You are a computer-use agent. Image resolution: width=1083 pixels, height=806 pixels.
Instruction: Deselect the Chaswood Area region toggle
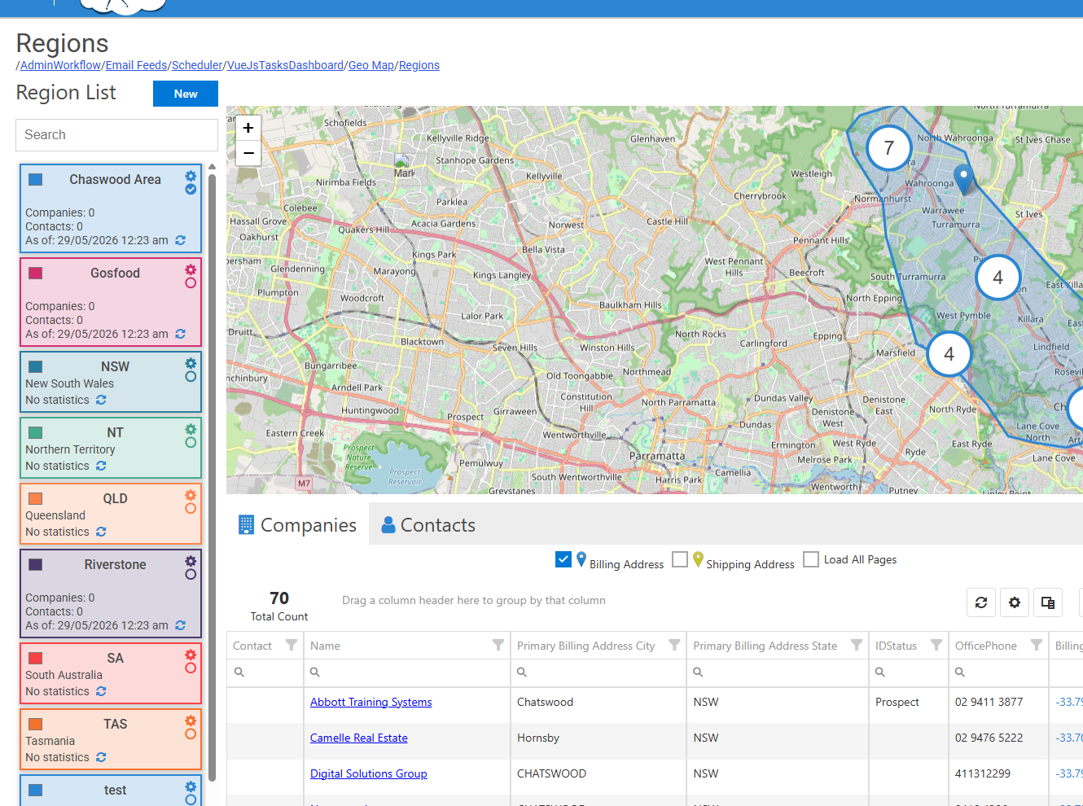[x=191, y=189]
